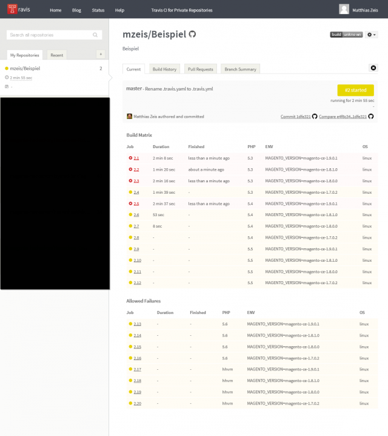Open the Compare e4f8c34..1dfe321 link

coord(343,117)
